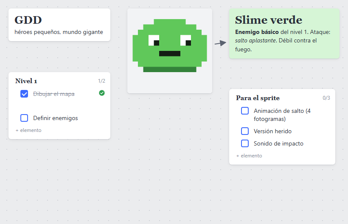This screenshot has height=224, width=348.
Task: Click the 1/2 progress counter
Action: pyautogui.click(x=102, y=81)
